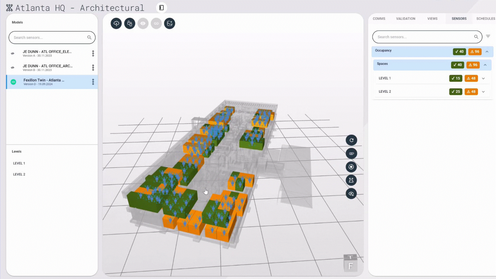Switch to the SCHEDULES tab
Screen dimensions: 496x279
486,19
